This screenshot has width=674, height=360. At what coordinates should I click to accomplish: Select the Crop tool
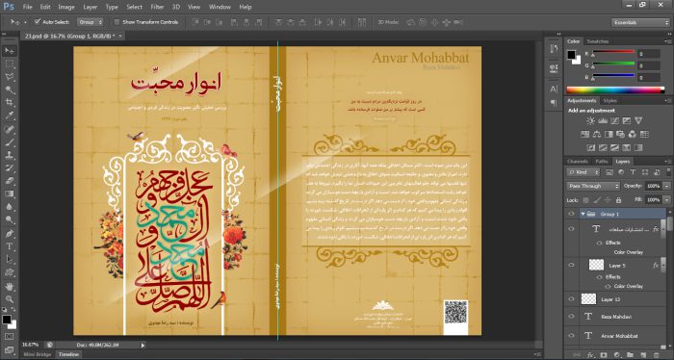coord(9,103)
